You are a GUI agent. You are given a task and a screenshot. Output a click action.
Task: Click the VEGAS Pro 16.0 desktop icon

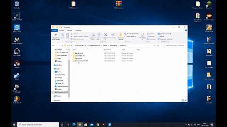tap(17, 17)
